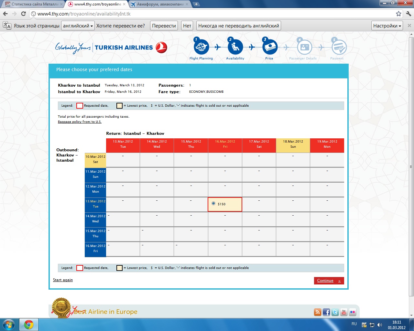Screen dimensions: 414x331
Task: Open Chrome wrench settings menu
Action: tap(408, 14)
